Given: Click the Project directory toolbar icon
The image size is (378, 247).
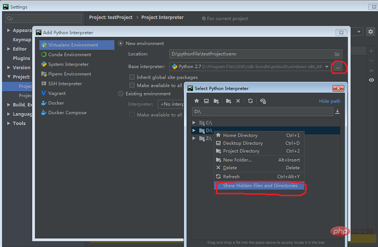Looking at the screenshot, I should click(x=216, y=101).
